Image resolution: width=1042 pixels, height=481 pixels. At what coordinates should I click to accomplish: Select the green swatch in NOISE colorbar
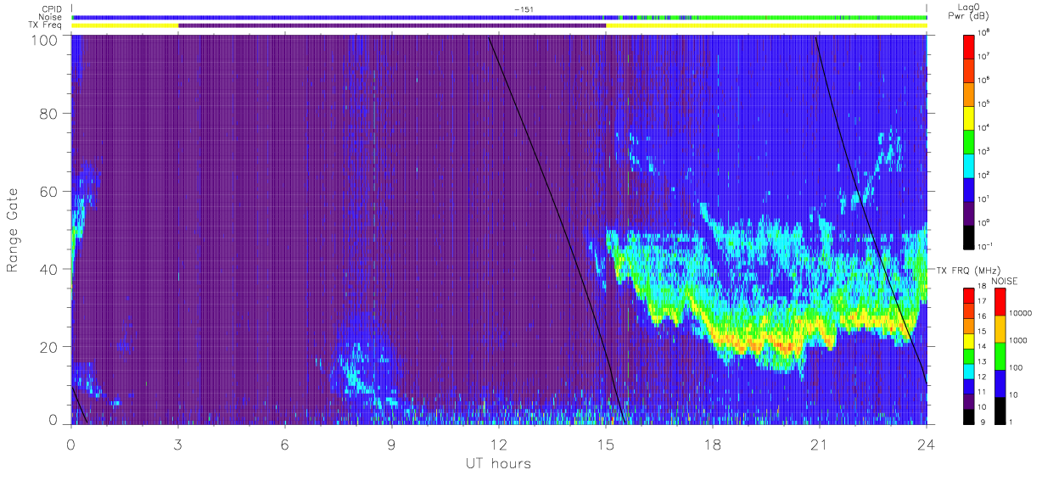1001,356
